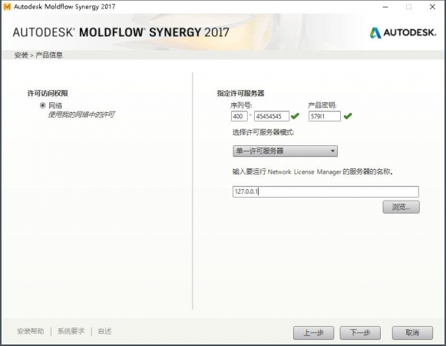Select the 网络 network license radio button

click(43, 105)
